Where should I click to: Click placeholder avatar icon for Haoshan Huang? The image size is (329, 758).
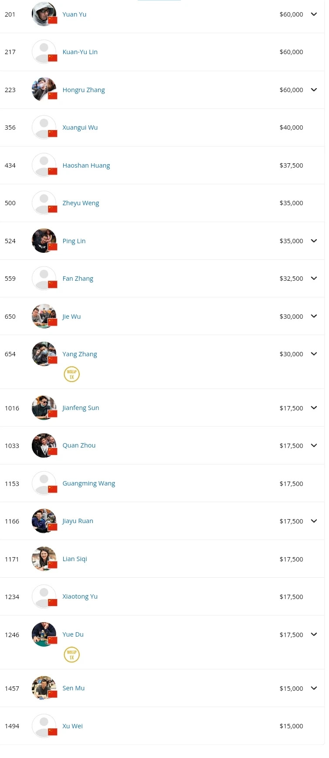click(43, 165)
